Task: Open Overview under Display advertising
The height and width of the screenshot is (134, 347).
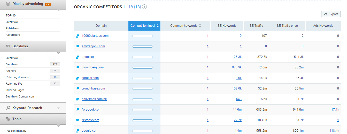Action: [12, 22]
